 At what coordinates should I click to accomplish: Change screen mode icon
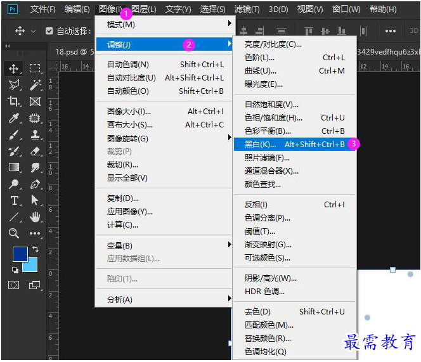click(x=34, y=285)
